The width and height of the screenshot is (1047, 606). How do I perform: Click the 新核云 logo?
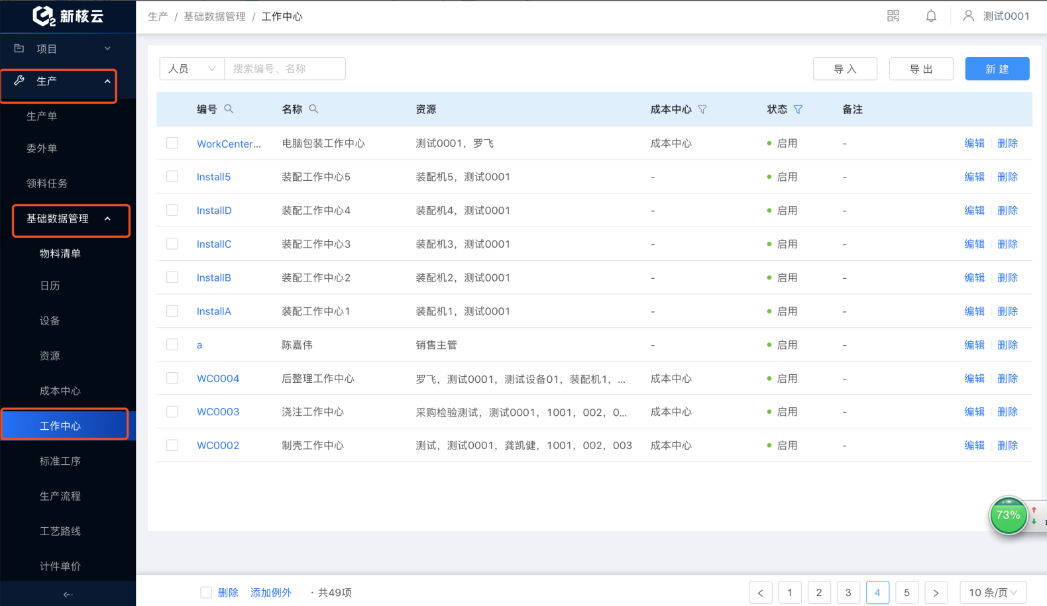click(68, 16)
